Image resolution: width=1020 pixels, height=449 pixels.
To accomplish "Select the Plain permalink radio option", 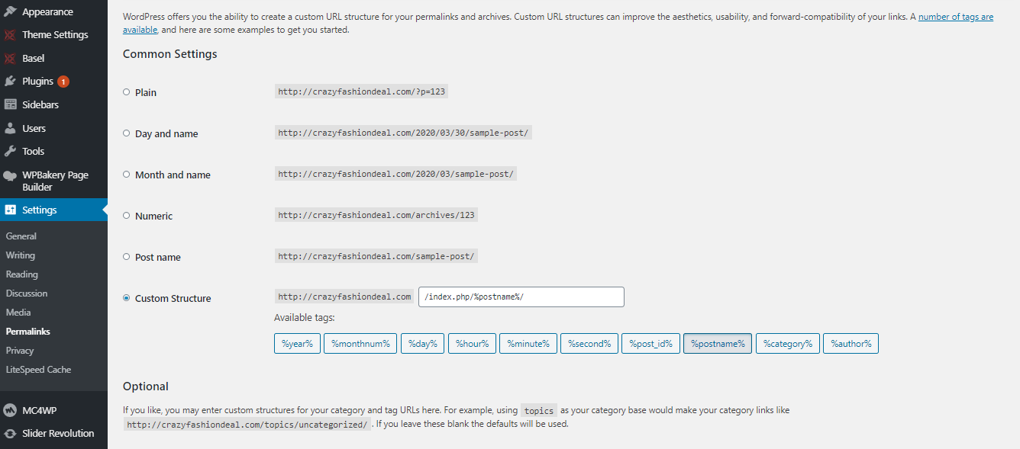I will 127,91.
